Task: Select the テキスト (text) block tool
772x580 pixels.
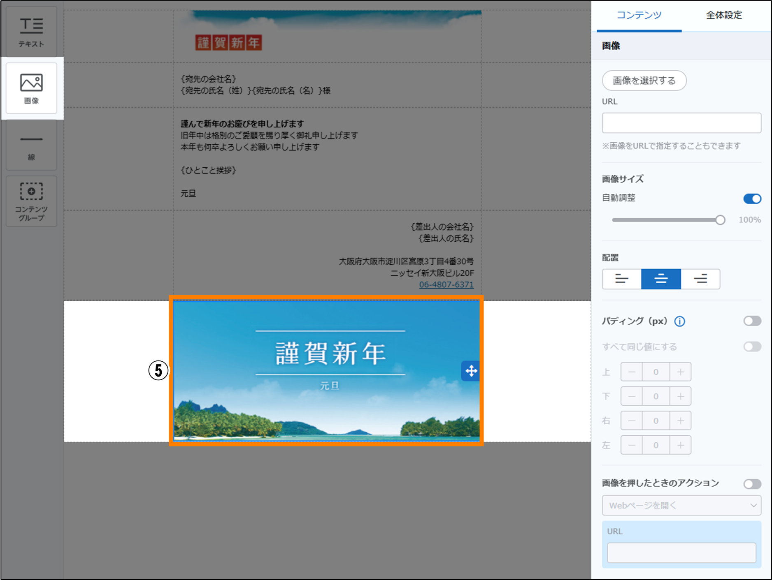Action: [x=31, y=32]
